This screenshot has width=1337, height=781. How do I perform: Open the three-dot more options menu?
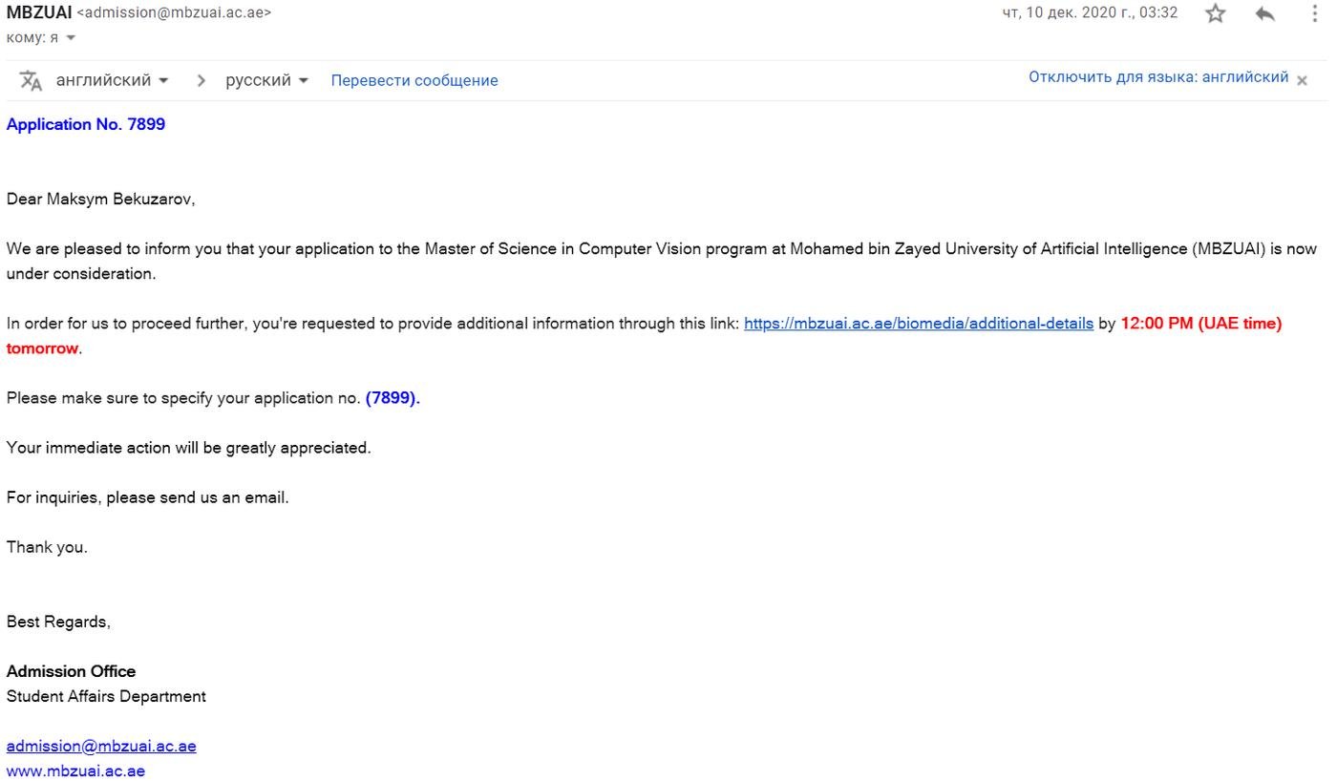click(1315, 13)
